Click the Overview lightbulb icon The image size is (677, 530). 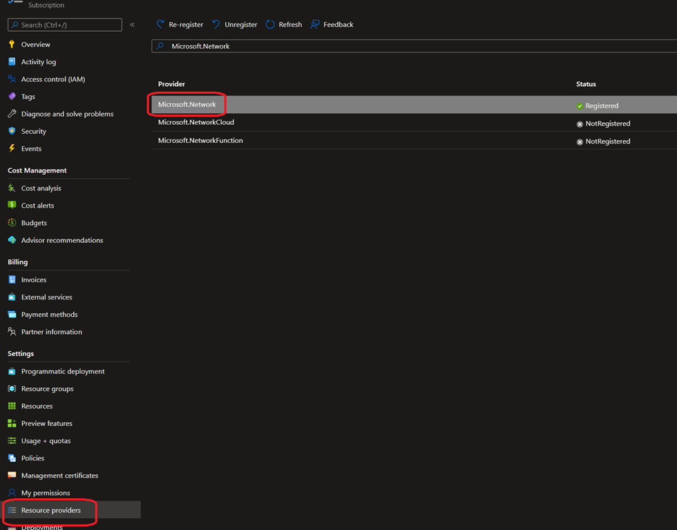click(12, 44)
